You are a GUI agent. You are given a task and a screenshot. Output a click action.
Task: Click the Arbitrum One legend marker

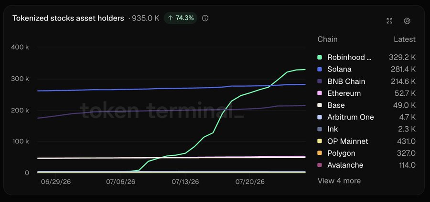click(x=320, y=117)
